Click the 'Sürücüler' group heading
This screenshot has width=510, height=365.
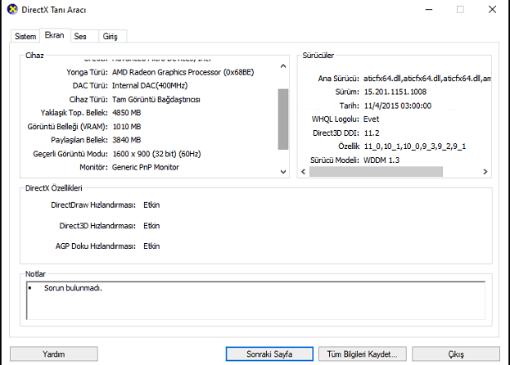318,56
